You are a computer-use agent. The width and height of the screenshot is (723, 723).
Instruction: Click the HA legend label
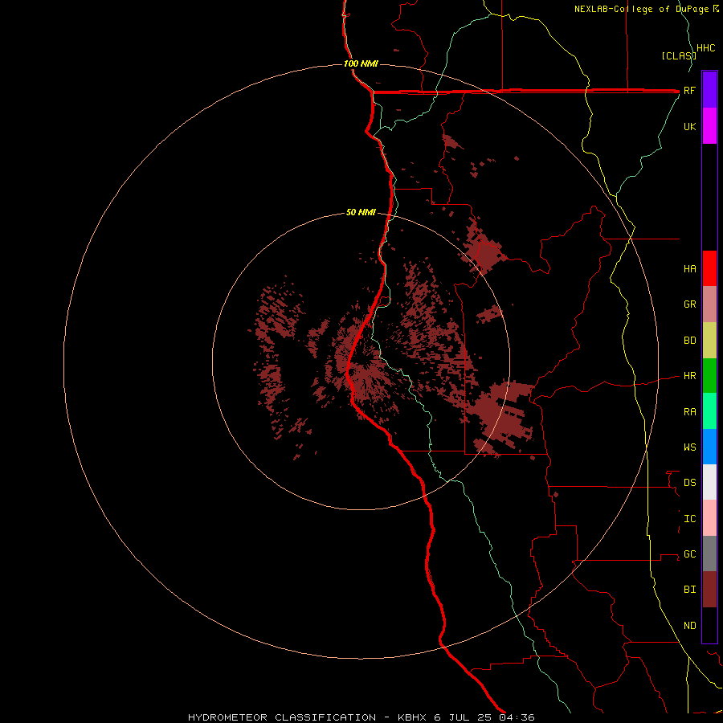pos(690,269)
